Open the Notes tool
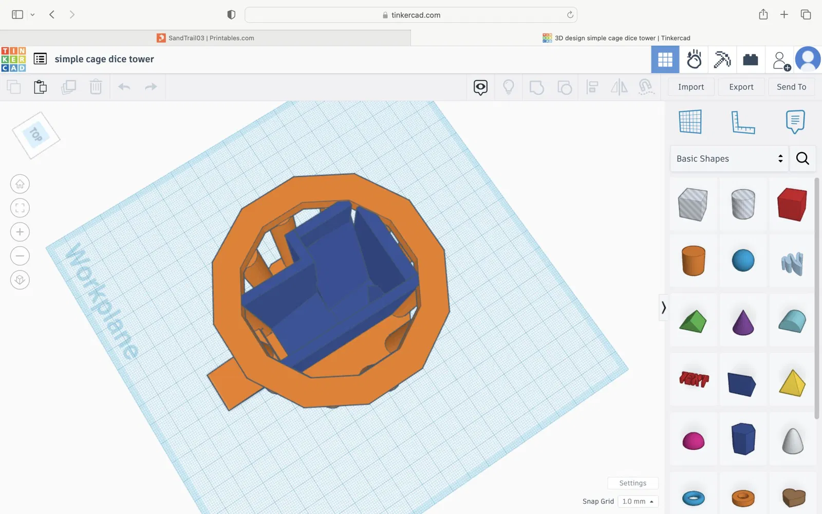This screenshot has height=514, width=822. coord(795,122)
